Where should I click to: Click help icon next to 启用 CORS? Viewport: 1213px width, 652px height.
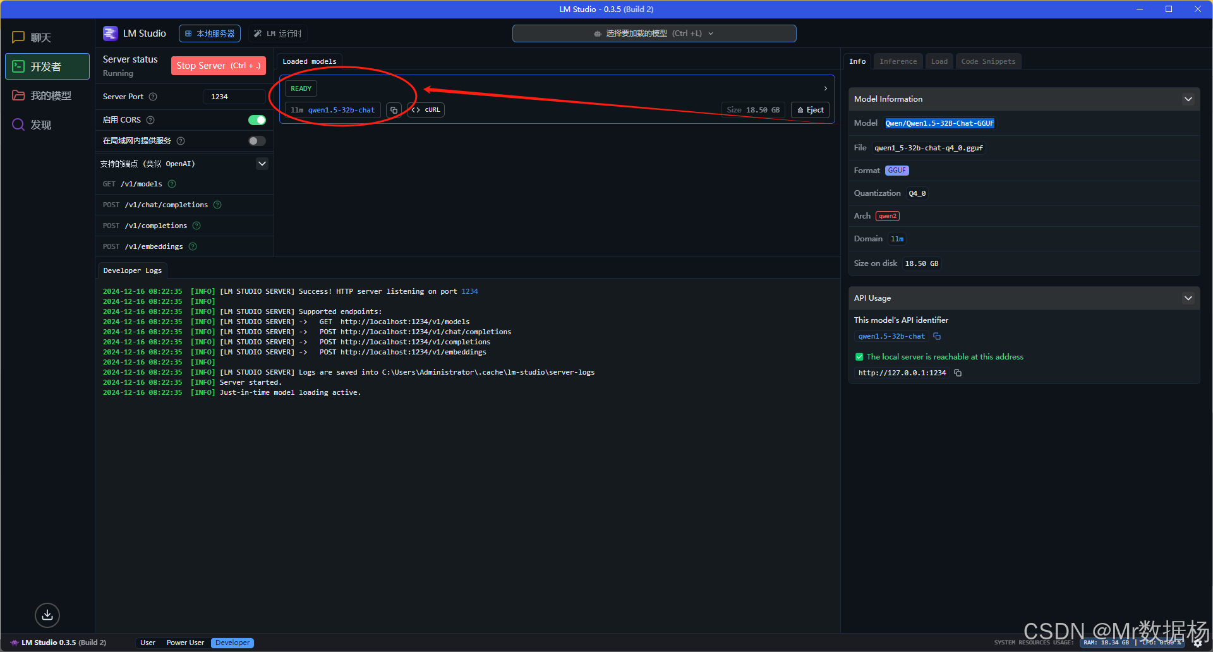coord(150,120)
